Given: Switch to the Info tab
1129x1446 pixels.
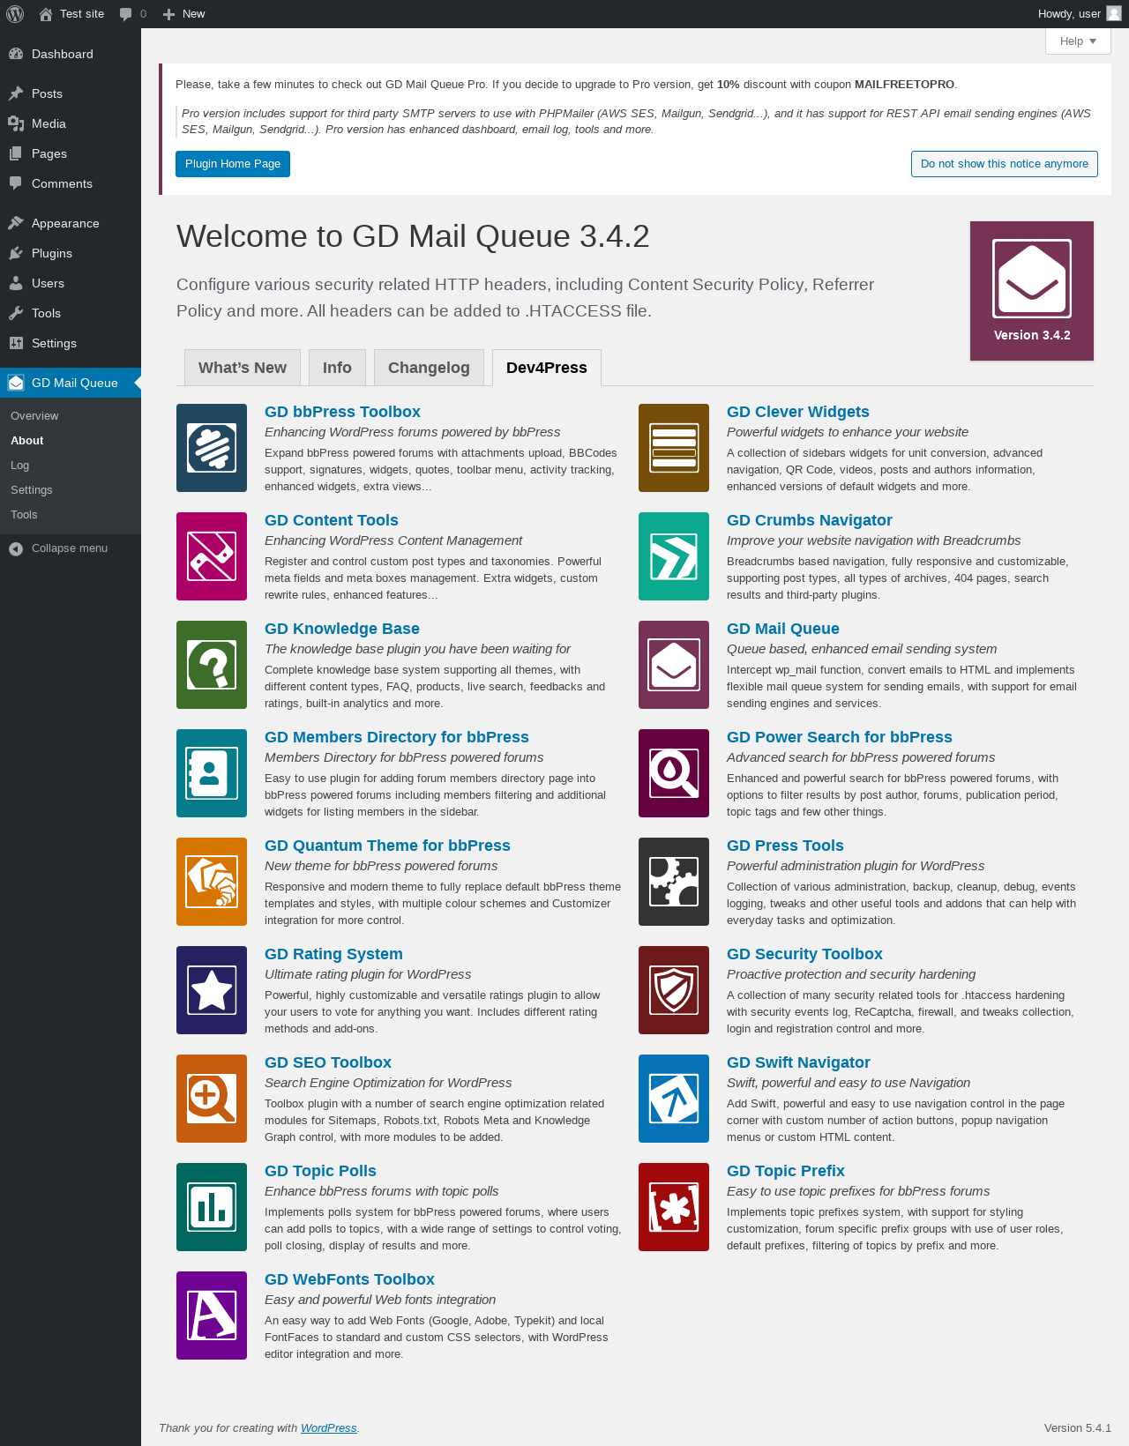Looking at the screenshot, I should click(x=337, y=368).
